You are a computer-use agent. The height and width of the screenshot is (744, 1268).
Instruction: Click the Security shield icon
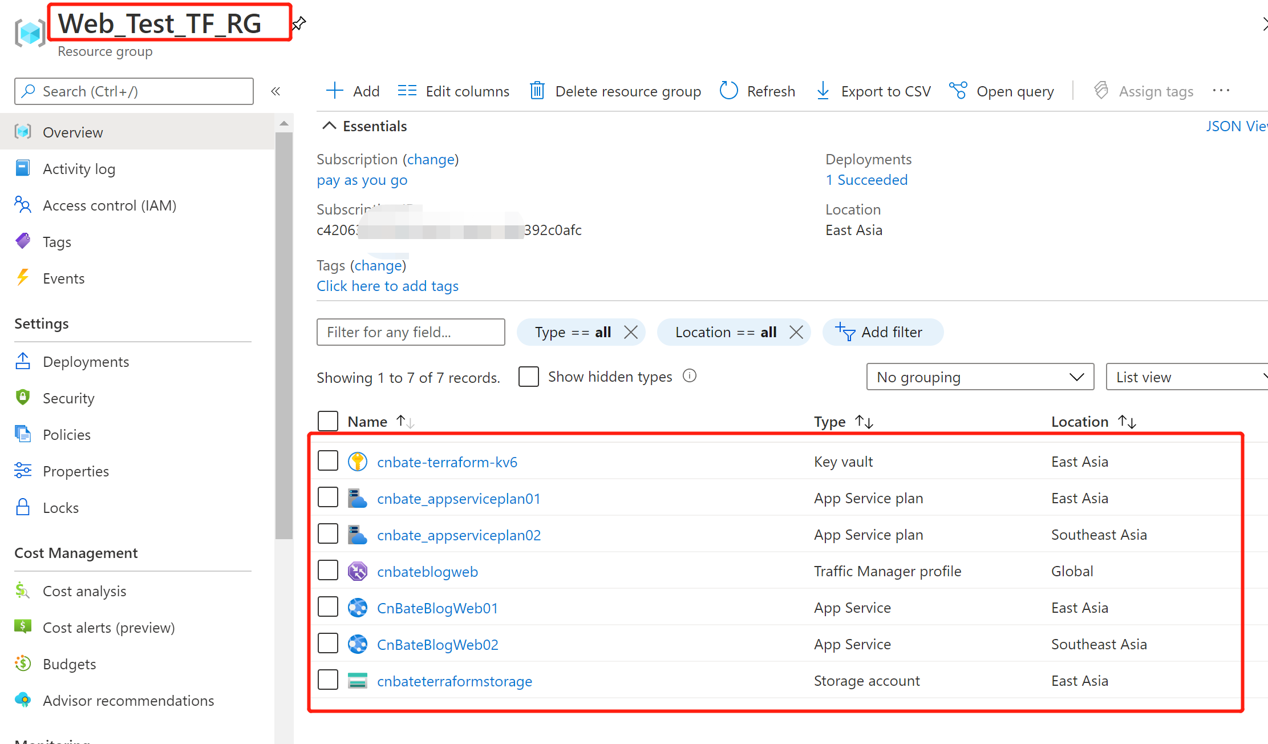click(x=23, y=397)
